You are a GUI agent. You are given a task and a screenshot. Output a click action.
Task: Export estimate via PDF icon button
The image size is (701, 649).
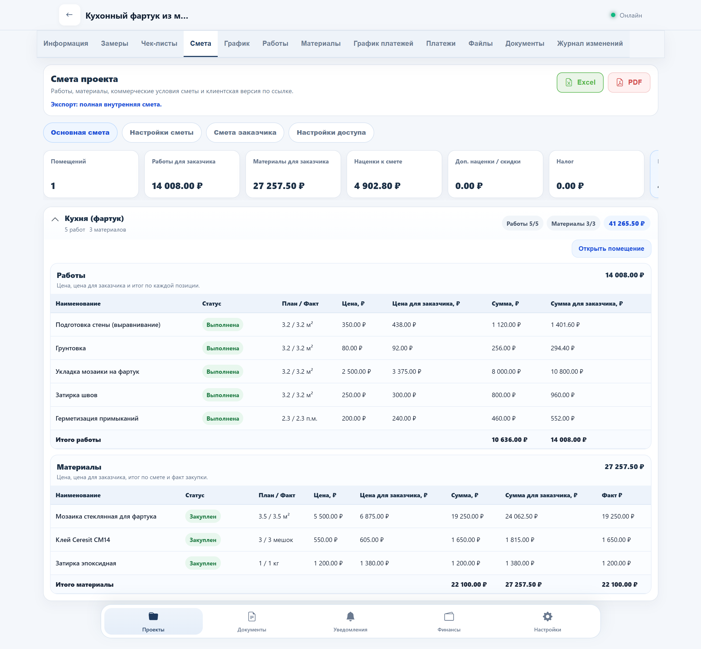[x=628, y=82]
